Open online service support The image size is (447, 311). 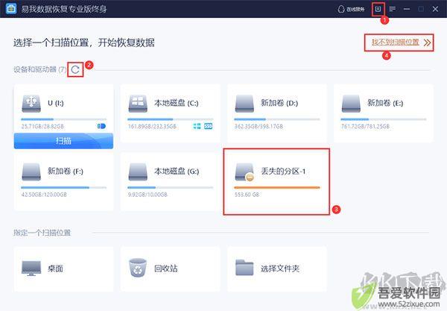tap(351, 9)
